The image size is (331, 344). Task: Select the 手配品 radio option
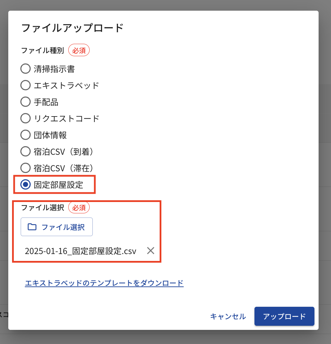click(x=26, y=102)
